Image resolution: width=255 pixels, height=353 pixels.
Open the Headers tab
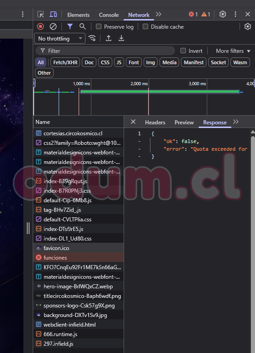pyautogui.click(x=155, y=122)
